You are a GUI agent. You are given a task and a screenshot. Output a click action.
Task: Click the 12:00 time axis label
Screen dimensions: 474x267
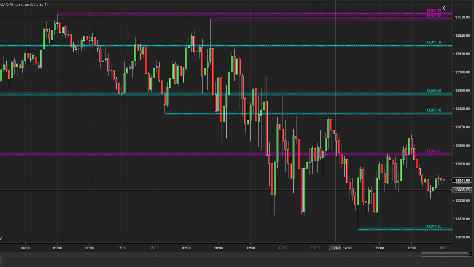[x=283, y=248]
